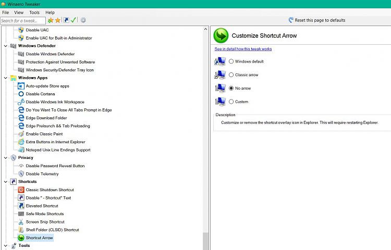Image resolution: width=391 pixels, height=250 pixels.
Task: Click the Extra Buttons in Internet Explorer icon
Action: [21, 142]
